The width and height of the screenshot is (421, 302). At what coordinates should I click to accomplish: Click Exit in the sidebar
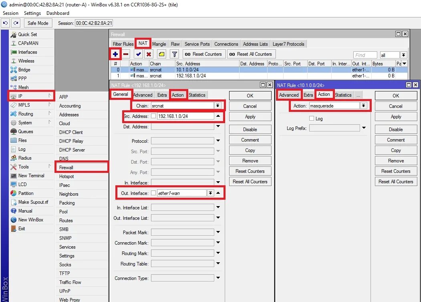[x=22, y=229]
